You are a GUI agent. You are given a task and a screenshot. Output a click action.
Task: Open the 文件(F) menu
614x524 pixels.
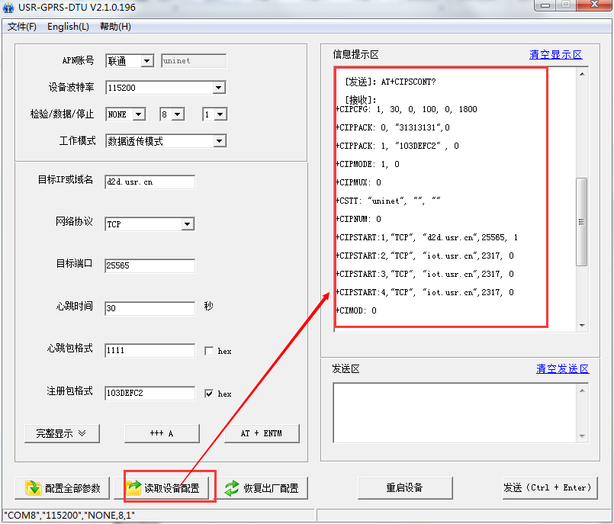point(21,26)
